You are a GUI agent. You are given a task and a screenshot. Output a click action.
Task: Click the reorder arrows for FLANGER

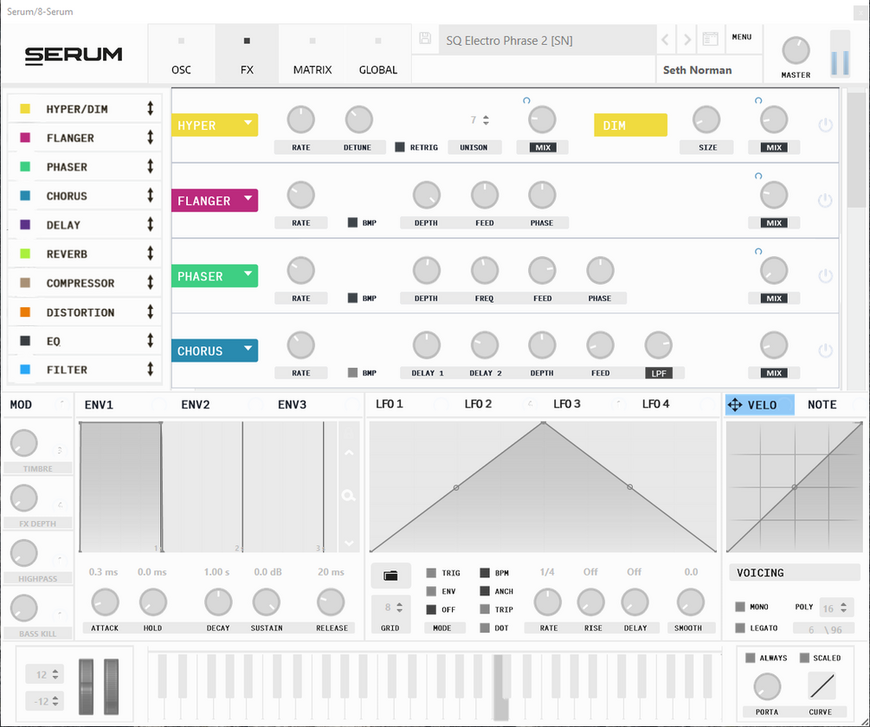pos(150,137)
